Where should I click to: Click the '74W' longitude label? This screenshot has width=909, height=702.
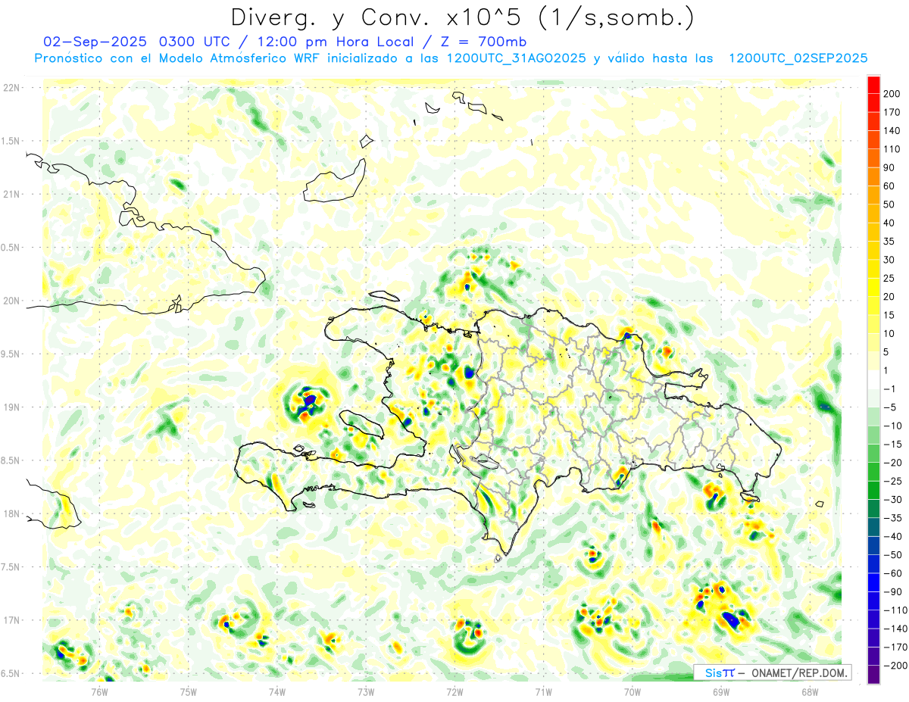[x=277, y=691]
